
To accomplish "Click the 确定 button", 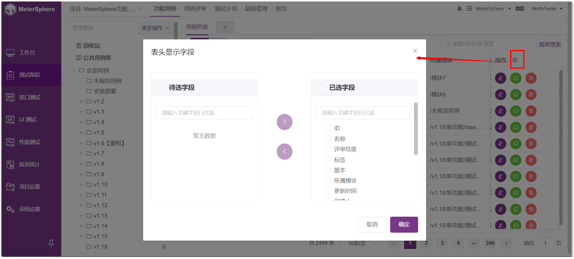I will click(404, 225).
